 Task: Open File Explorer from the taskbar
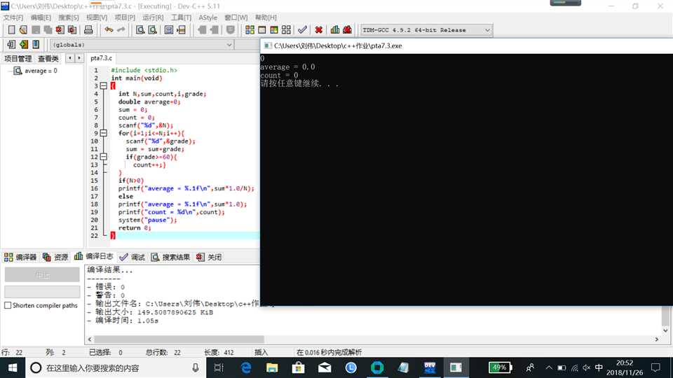272,367
